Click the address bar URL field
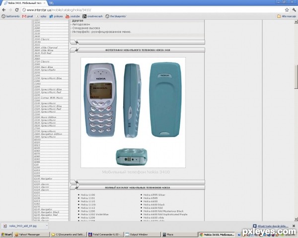Screen dimensions: 298x238 [153, 10]
